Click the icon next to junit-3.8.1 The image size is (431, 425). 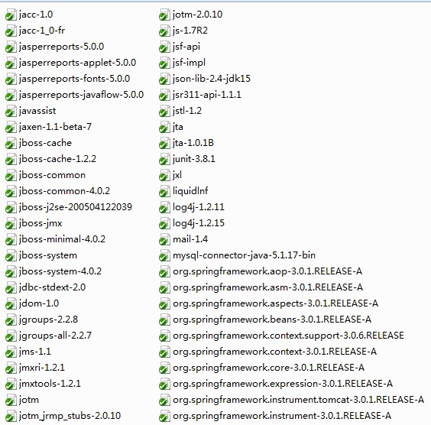(164, 160)
